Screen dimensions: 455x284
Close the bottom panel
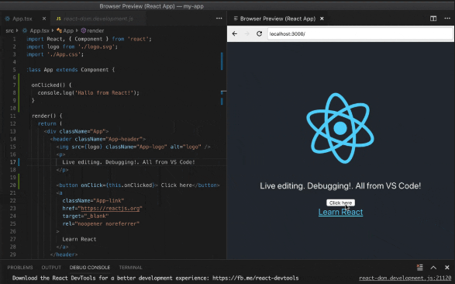point(447,268)
